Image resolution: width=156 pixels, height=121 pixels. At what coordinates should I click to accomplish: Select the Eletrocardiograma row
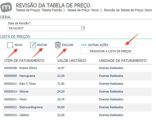(x=77, y=107)
